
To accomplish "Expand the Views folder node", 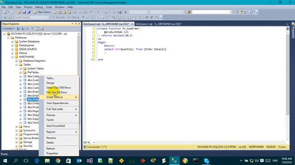I will pyautogui.click(x=17, y=126).
